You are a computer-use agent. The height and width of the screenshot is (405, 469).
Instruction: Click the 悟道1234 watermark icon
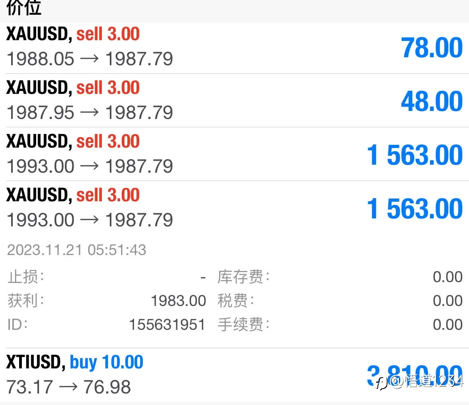click(382, 383)
